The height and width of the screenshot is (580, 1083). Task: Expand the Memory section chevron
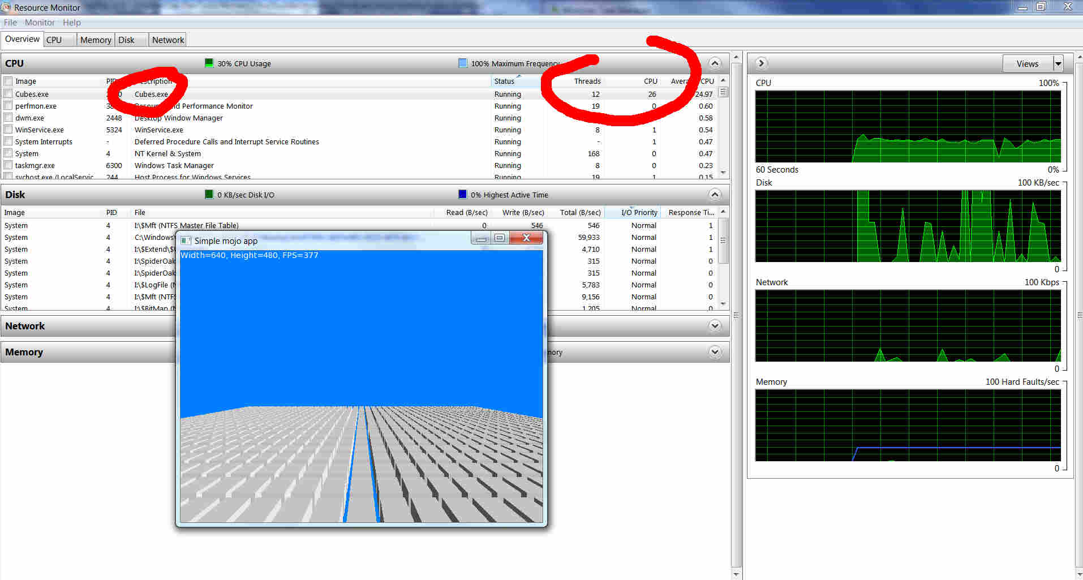(x=715, y=352)
